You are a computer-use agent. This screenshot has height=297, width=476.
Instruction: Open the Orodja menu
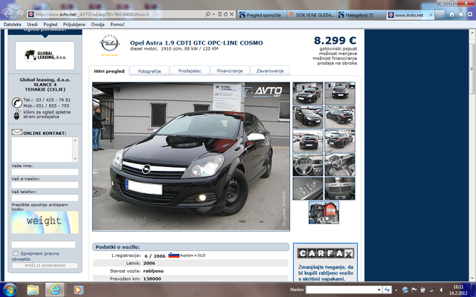[97, 25]
